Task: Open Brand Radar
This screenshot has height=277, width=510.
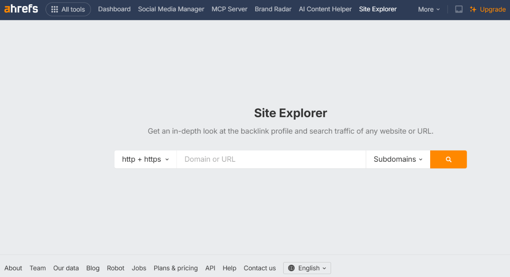Action: pos(273,9)
